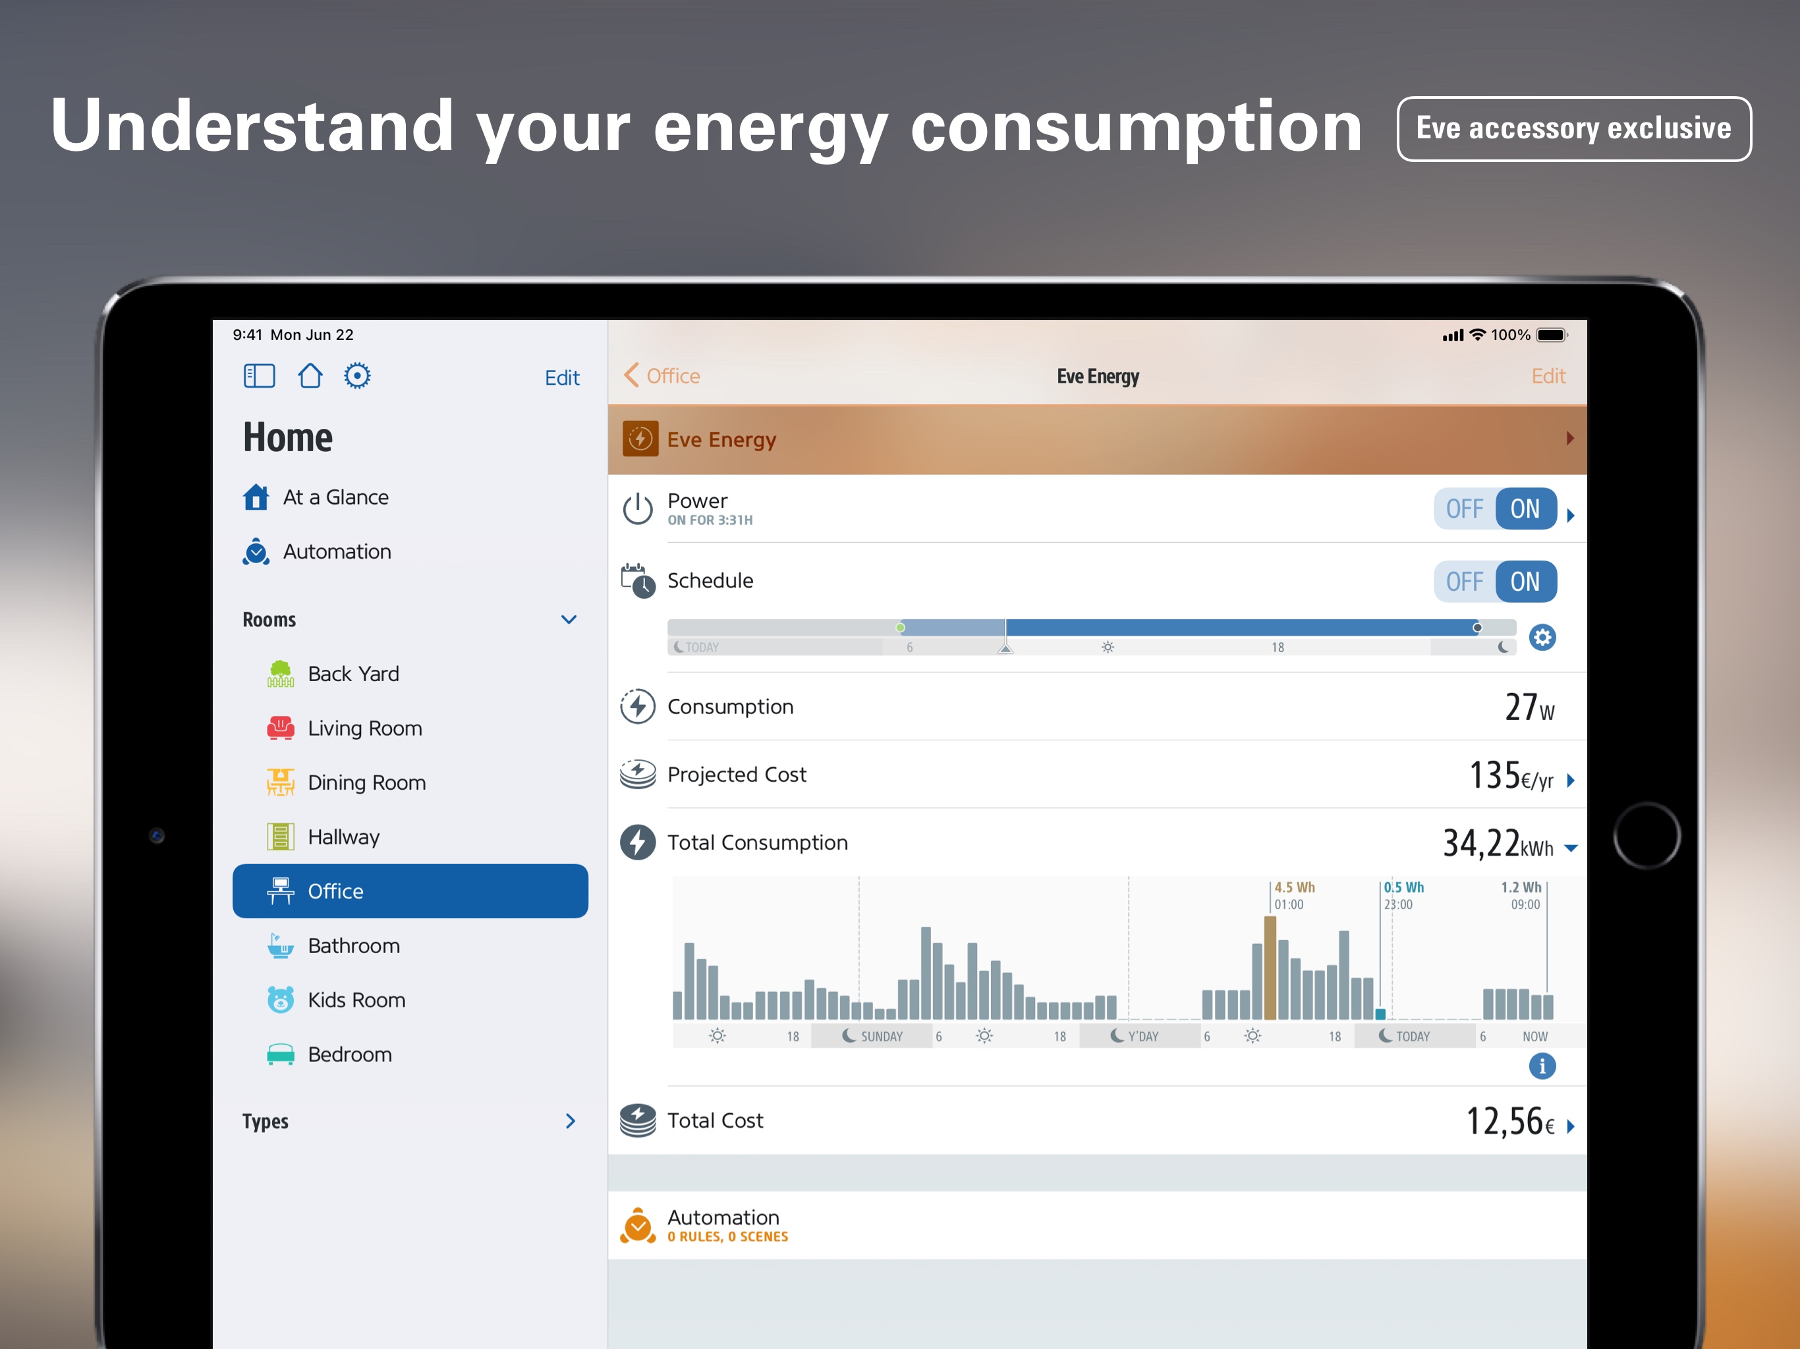Select the highlighted 4.5 Wh bar in the chart
1800x1349 pixels.
(1270, 968)
